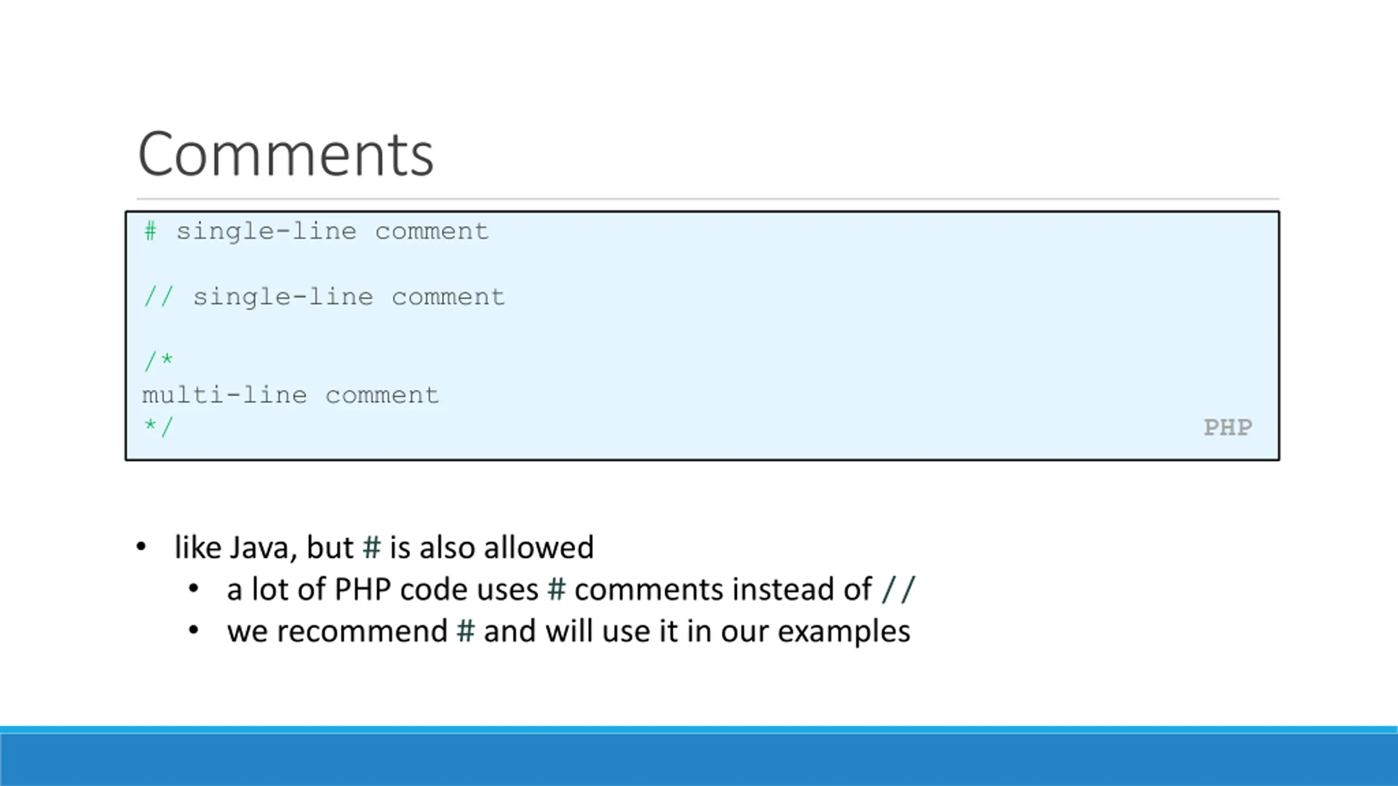Click the closing */ comment marker
1398x786 pixels.
[x=158, y=427]
